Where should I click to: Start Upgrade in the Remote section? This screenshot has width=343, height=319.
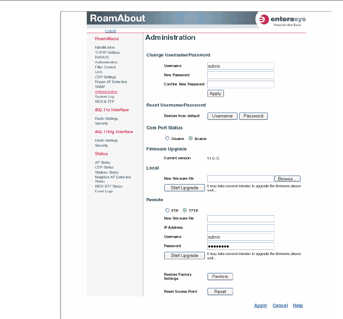184,256
